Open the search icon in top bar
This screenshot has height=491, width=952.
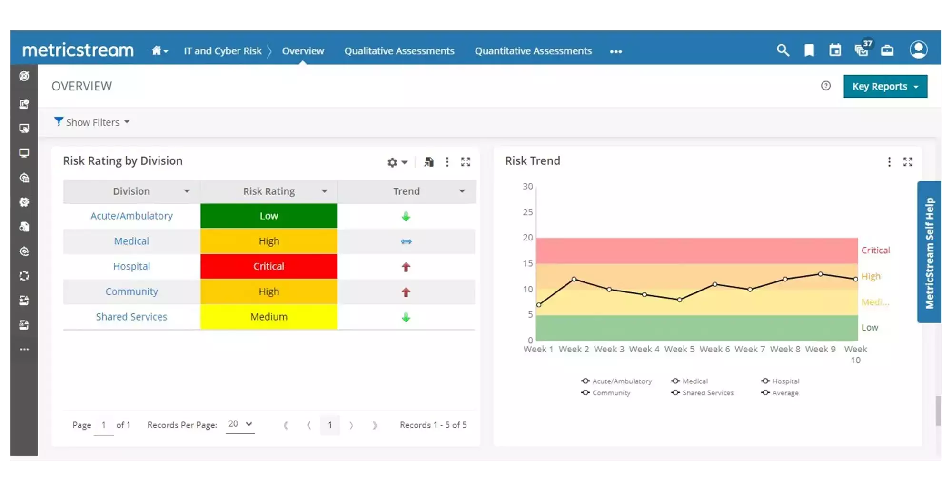coord(783,50)
